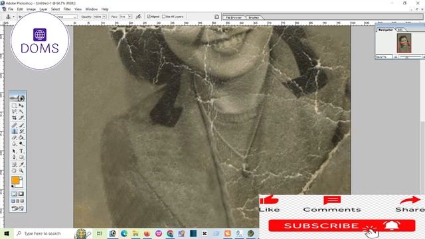Set Standard Screen Mode
The height and width of the screenshot is (239, 425).
[x=13, y=201]
